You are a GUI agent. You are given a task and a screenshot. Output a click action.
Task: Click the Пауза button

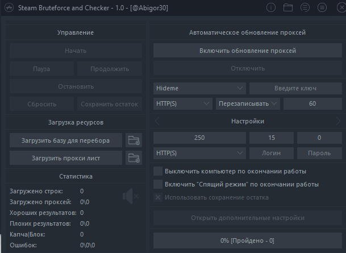click(x=41, y=69)
